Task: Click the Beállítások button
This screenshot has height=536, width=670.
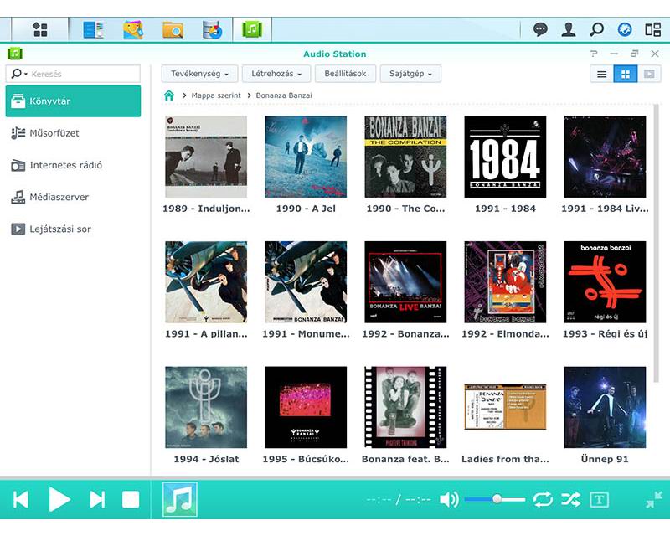Action: (x=345, y=74)
